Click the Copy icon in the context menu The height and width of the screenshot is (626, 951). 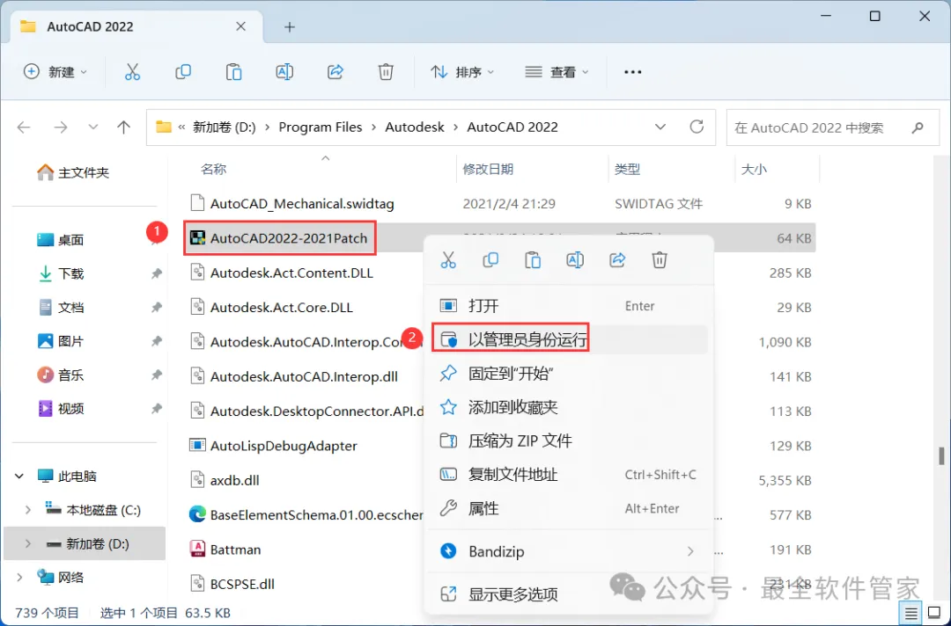click(490, 260)
